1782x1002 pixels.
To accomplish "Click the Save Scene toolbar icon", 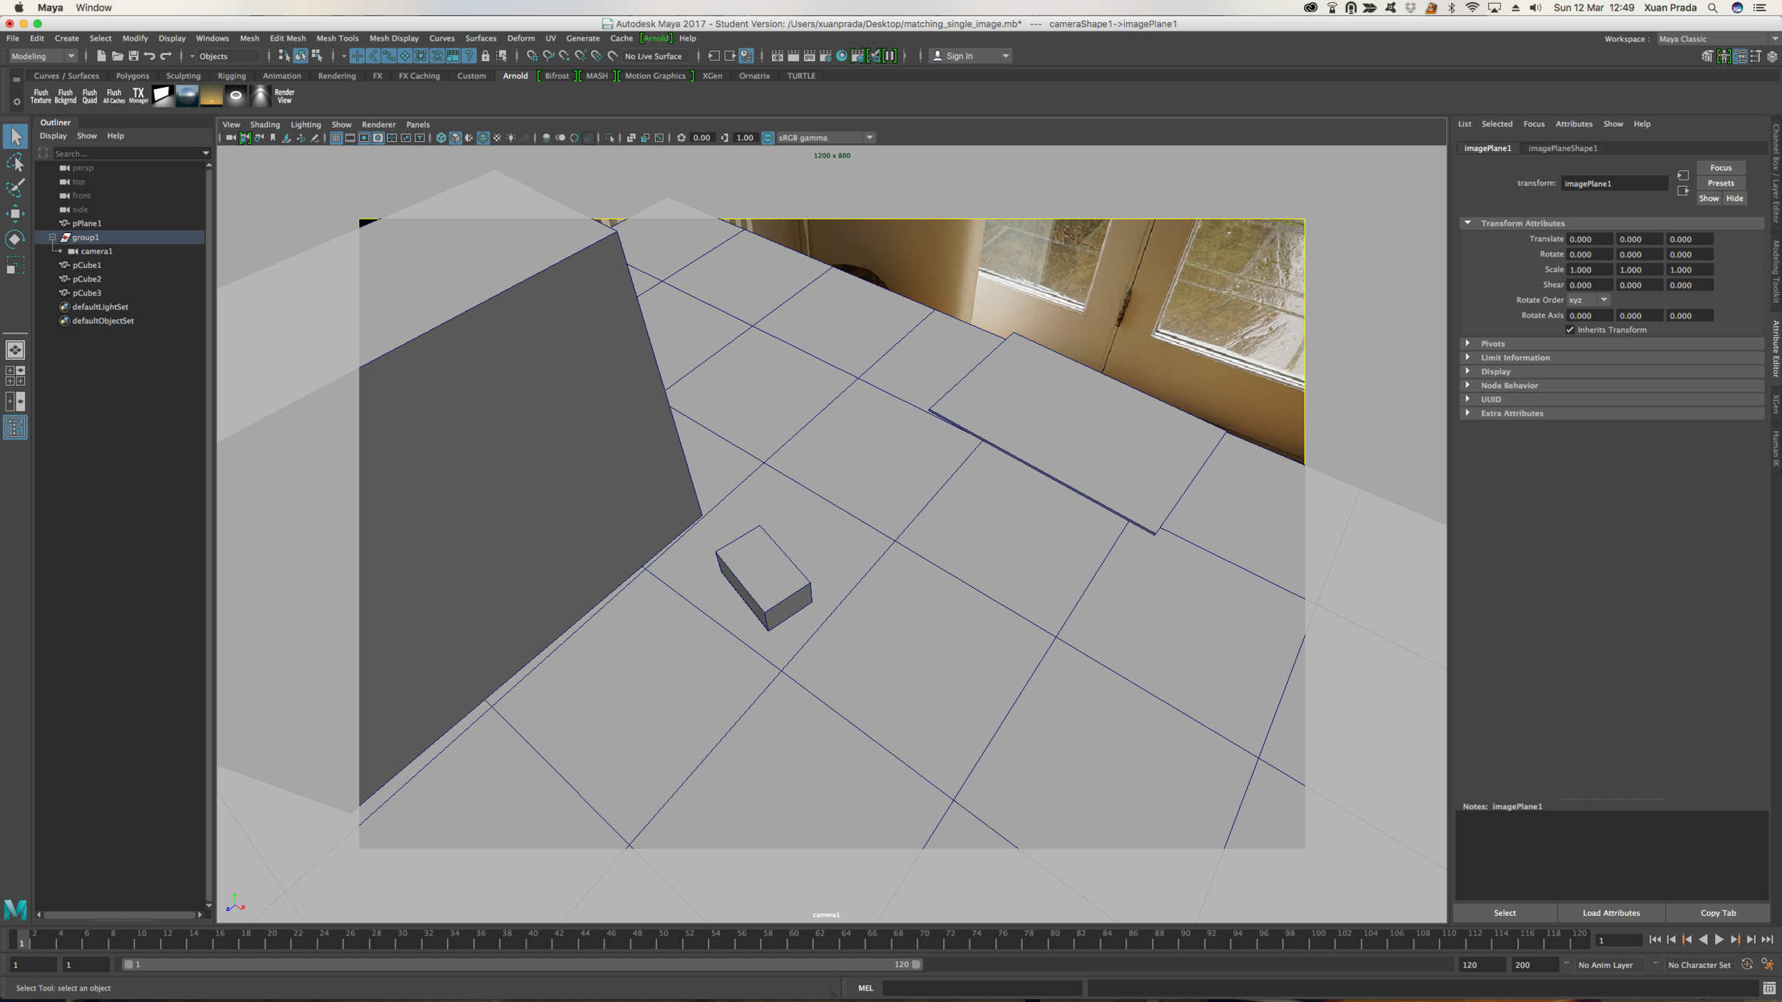I will coord(133,56).
